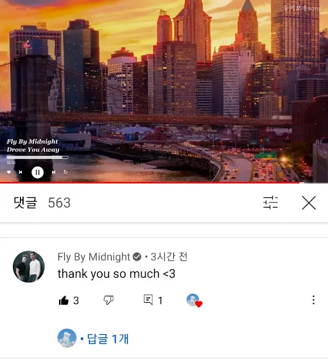Click the white song progress bar overlay
The height and width of the screenshot is (360, 328).
click(38, 157)
